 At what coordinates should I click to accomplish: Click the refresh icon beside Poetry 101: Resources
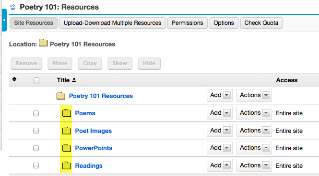[13, 7]
